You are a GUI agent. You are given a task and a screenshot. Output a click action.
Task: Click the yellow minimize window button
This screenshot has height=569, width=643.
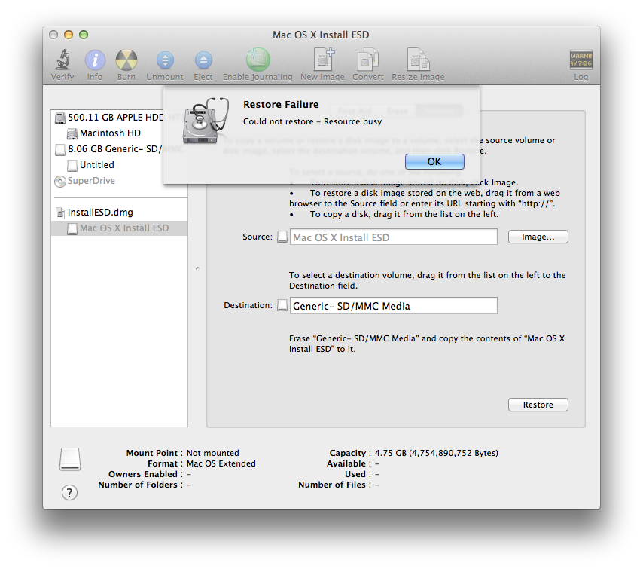coord(69,35)
